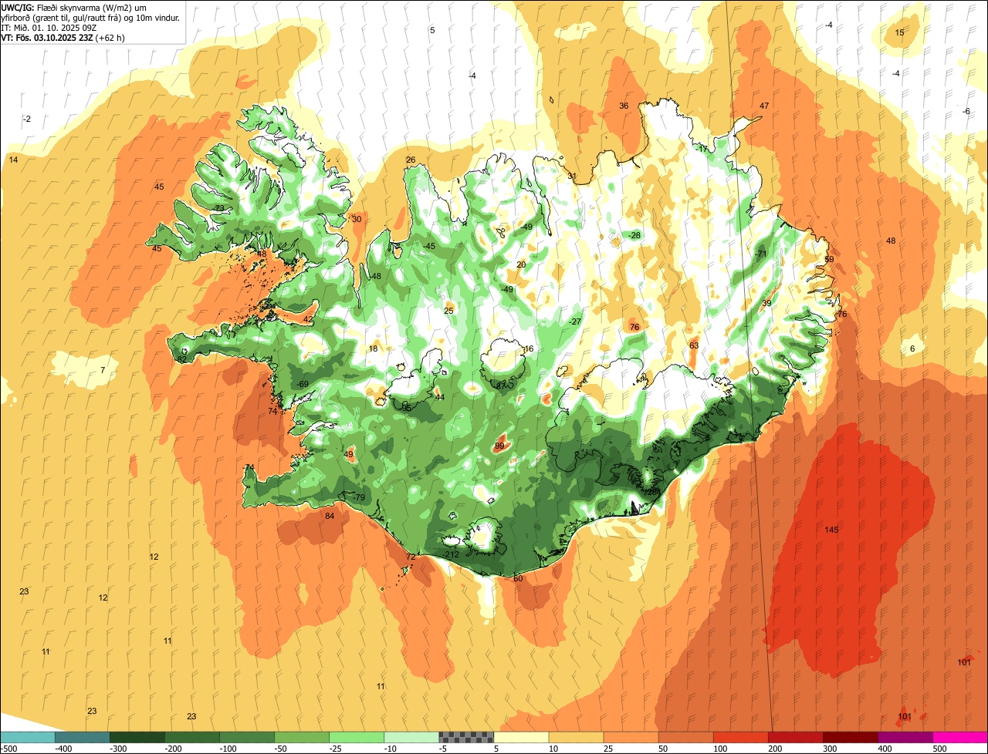This screenshot has height=754, width=988.
Task: Click the legend swatch between -100 and -50
Action: pos(247,737)
